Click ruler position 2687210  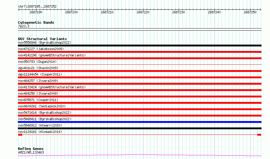tap(107, 12)
